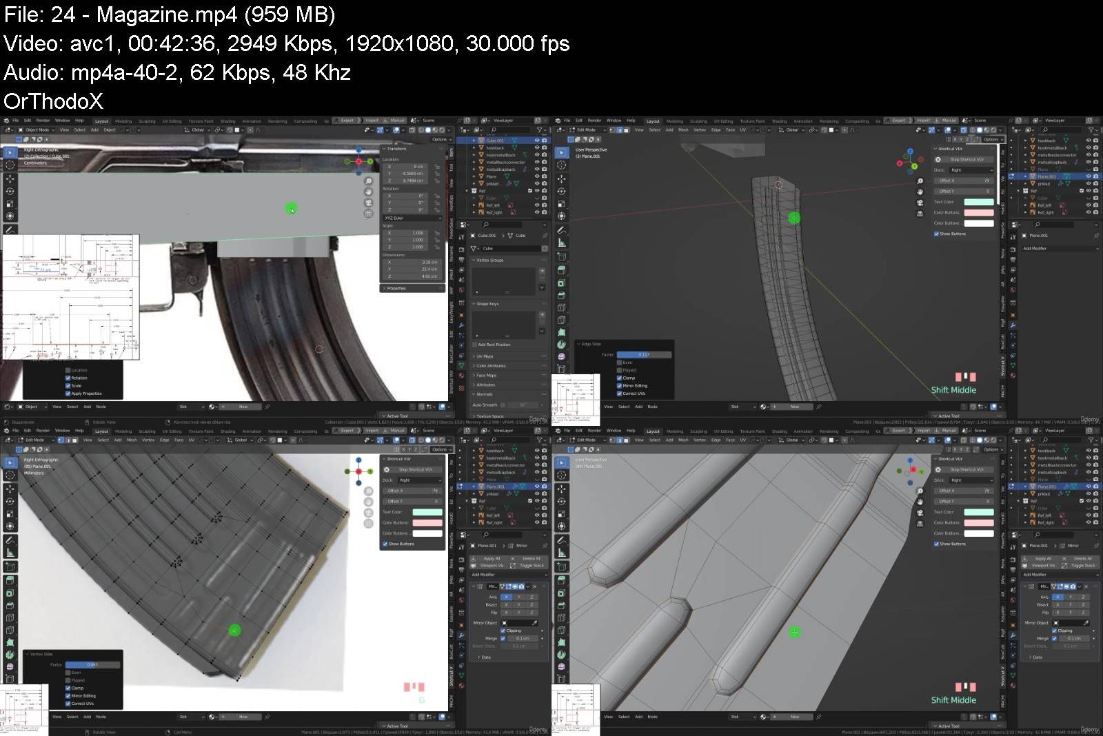Toggle Clamp checkbox in top-right frame
The width and height of the screenshot is (1103, 736).
tap(619, 378)
